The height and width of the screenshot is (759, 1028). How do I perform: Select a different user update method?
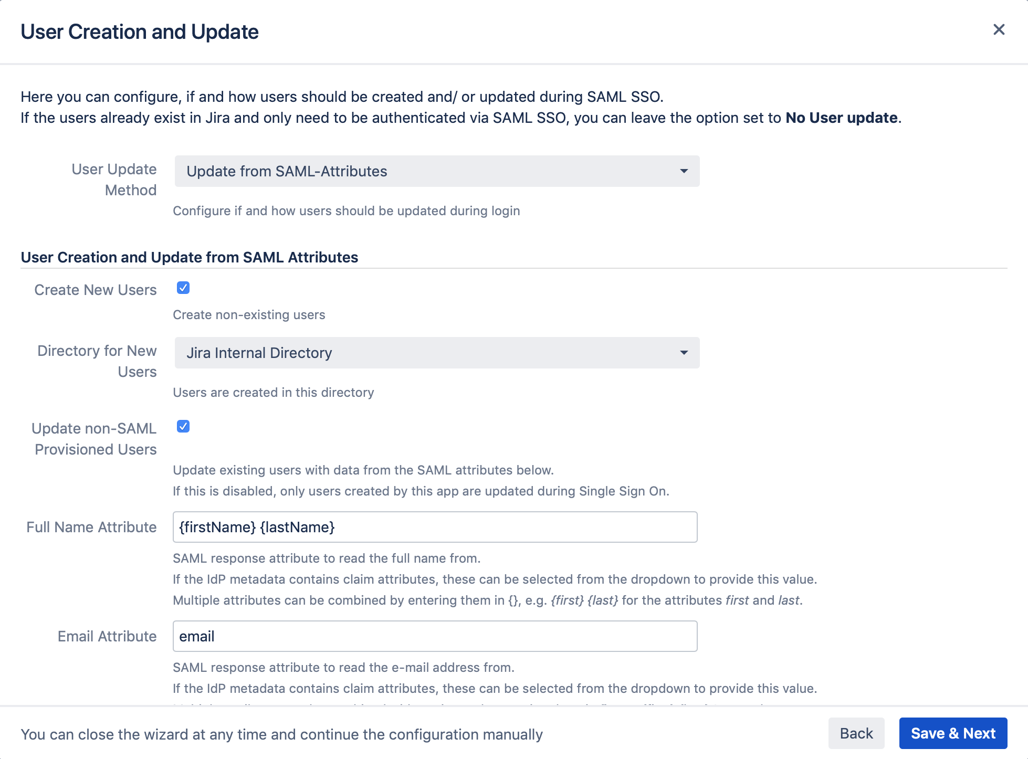436,171
